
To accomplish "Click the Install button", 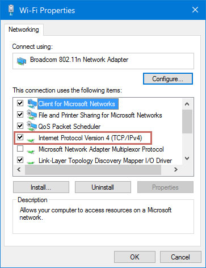I will point(41,187).
